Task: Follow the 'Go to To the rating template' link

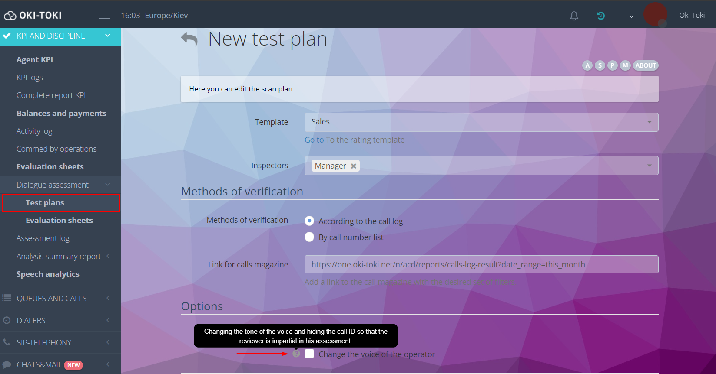Action: click(354, 140)
